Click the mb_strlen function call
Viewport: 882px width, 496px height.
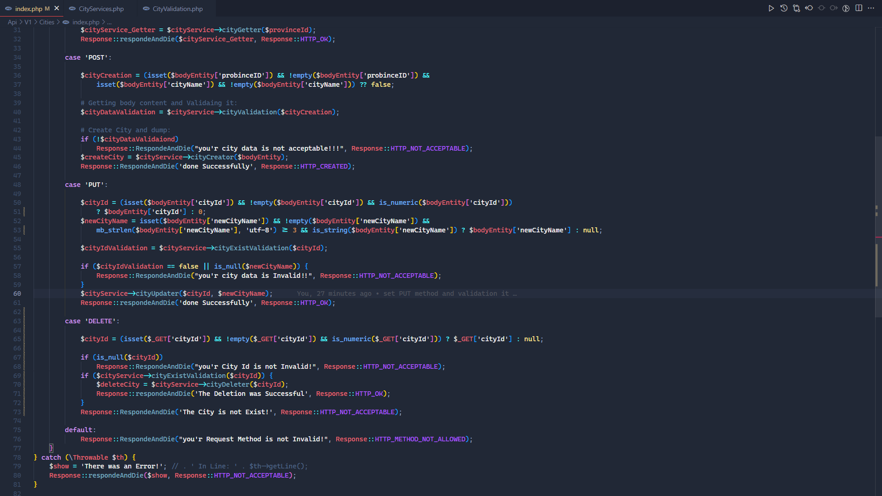click(114, 230)
